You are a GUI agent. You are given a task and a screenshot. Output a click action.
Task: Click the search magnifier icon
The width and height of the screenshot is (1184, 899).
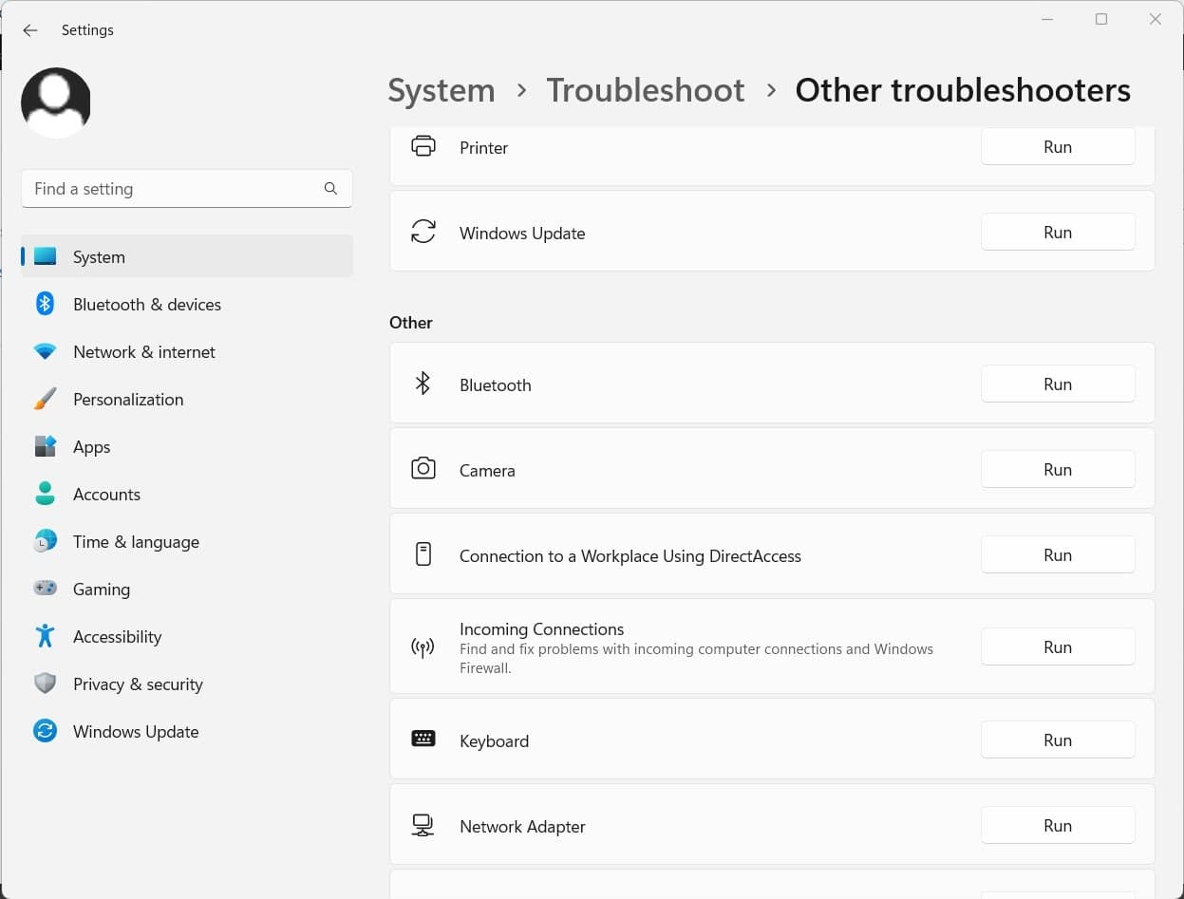[330, 189]
